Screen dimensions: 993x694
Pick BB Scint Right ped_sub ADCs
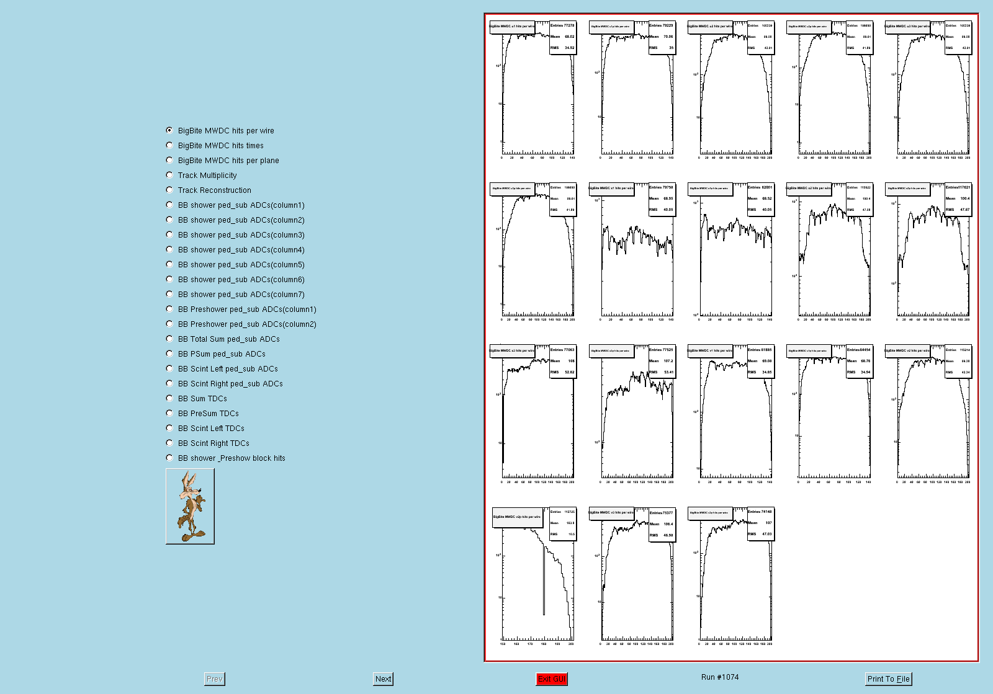tap(225, 384)
